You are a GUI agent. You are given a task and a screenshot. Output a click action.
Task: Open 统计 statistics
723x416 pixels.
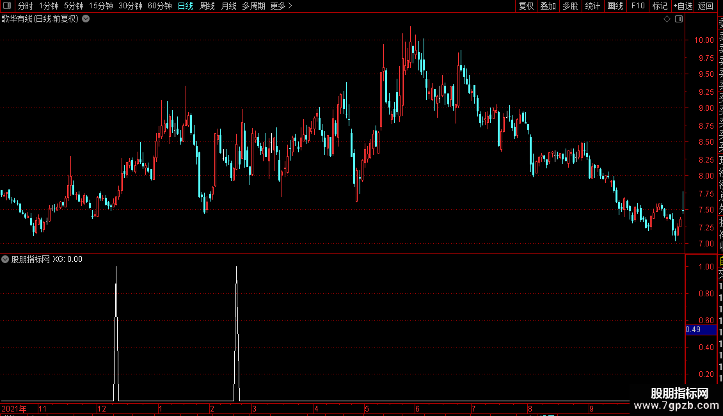pos(592,6)
